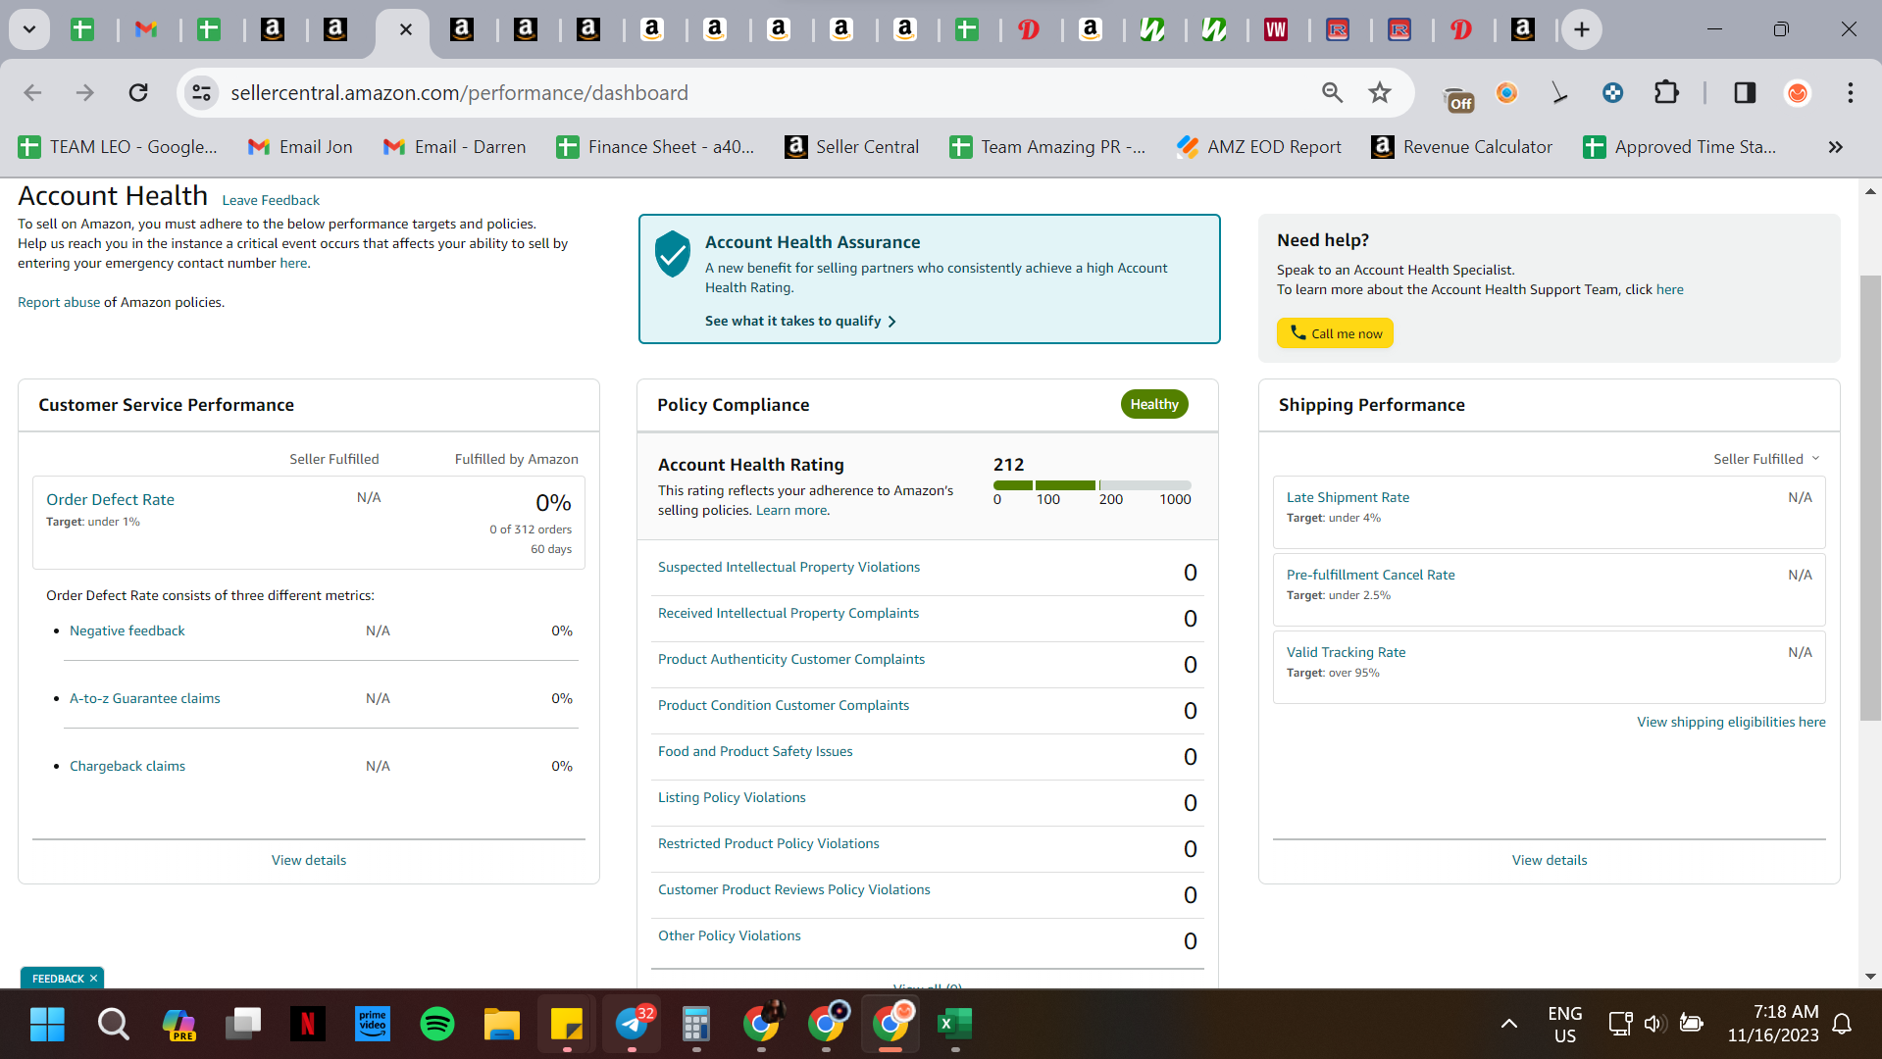Open Telegram from the taskbar

coord(633,1025)
